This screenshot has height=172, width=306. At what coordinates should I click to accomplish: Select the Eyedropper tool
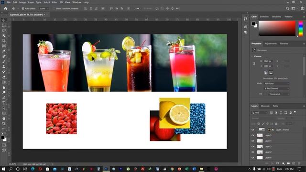[4, 51]
